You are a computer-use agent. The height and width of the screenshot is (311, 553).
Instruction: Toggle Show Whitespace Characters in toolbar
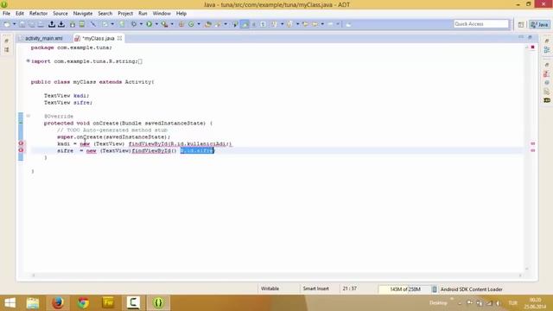click(263, 24)
